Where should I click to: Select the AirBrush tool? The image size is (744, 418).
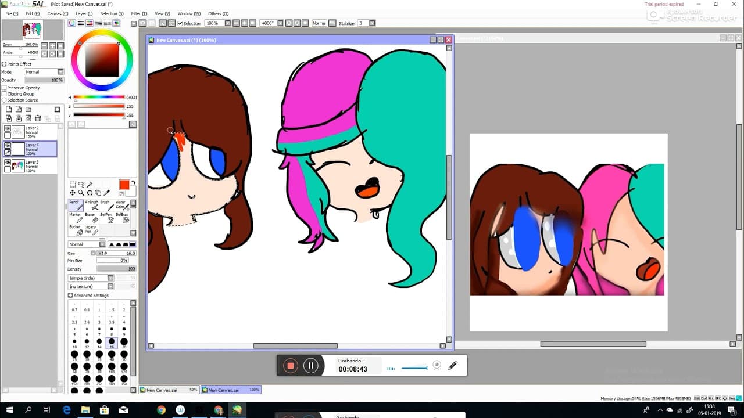(91, 206)
